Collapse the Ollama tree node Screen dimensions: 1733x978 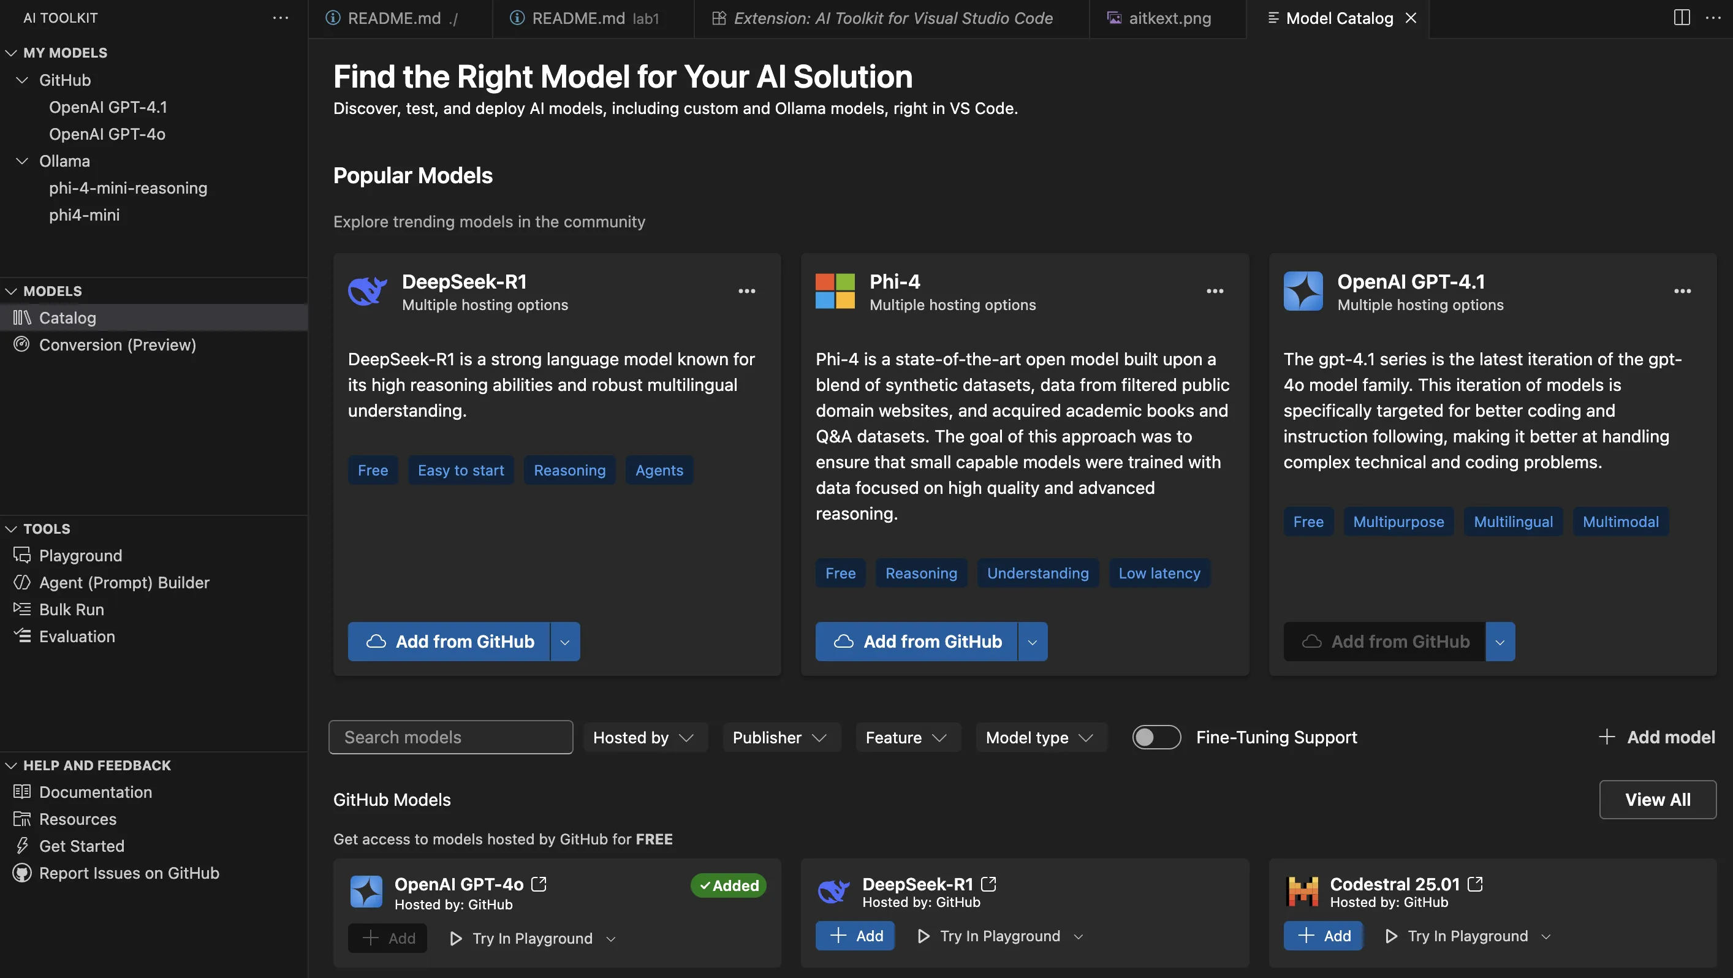[x=22, y=161]
